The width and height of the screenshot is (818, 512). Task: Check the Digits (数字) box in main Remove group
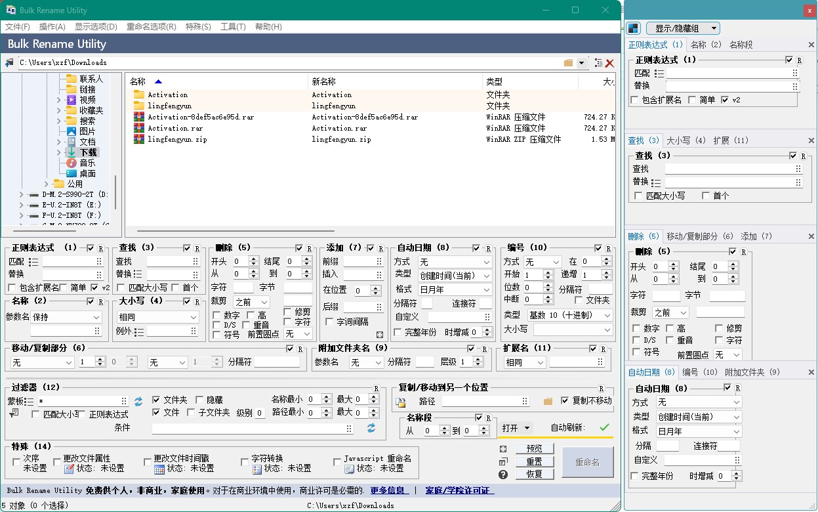pyautogui.click(x=217, y=316)
